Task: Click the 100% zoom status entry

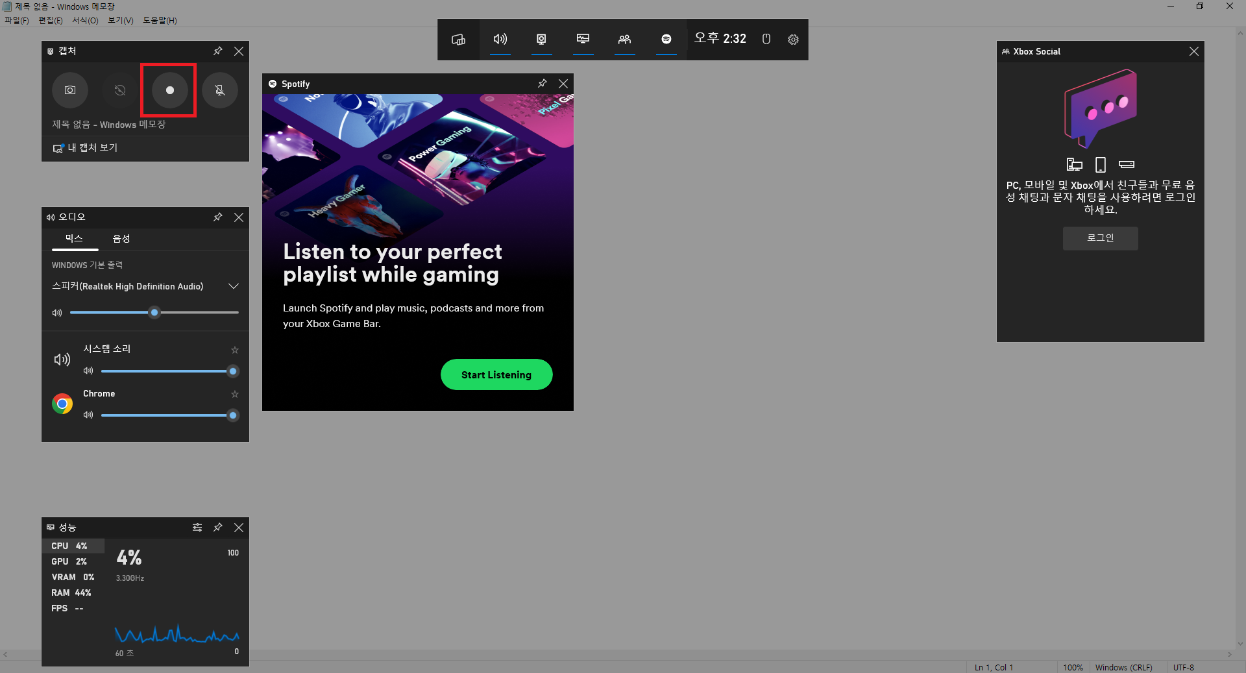Action: [x=1073, y=667]
